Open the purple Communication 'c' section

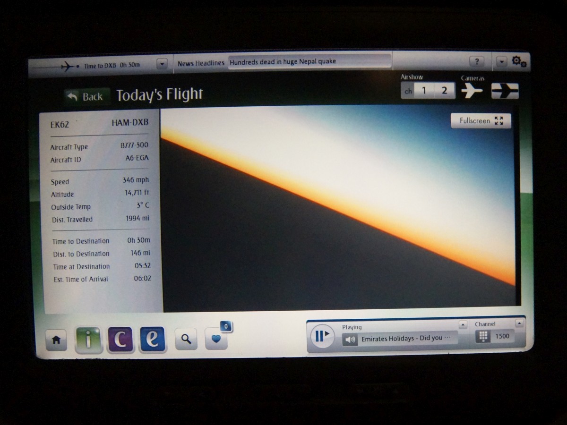coord(120,340)
